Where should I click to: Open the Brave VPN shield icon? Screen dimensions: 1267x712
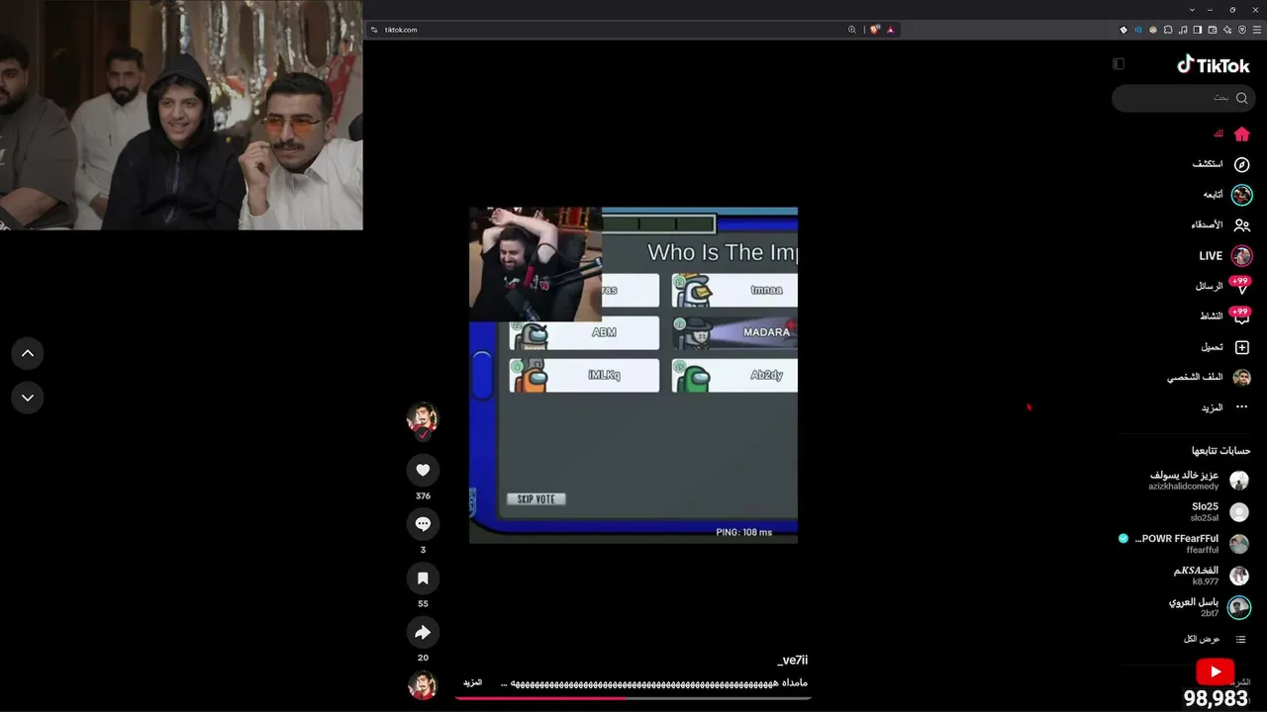(x=1242, y=30)
